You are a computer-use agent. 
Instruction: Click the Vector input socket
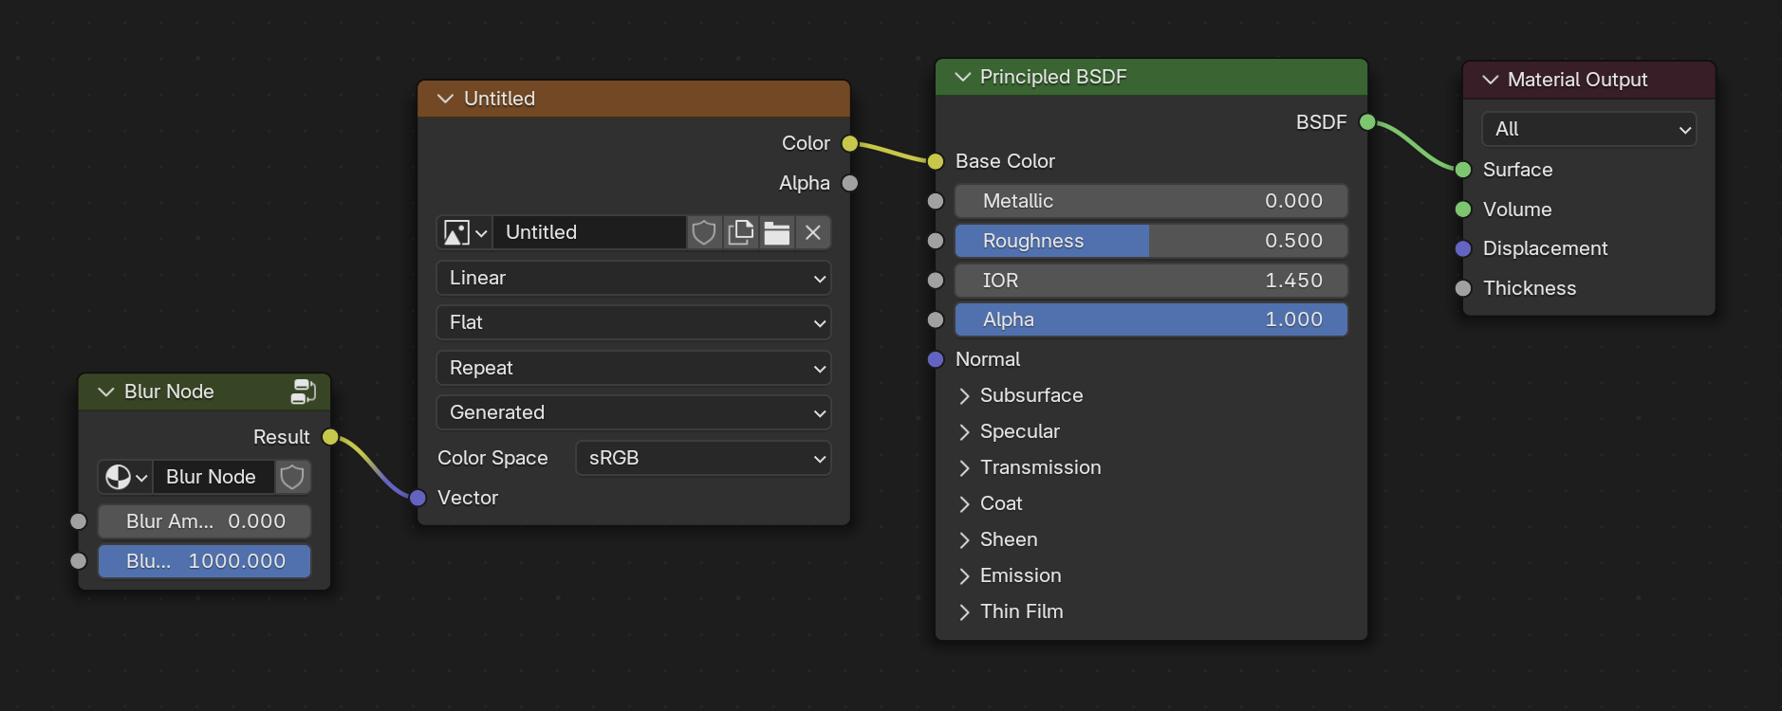[x=418, y=498]
